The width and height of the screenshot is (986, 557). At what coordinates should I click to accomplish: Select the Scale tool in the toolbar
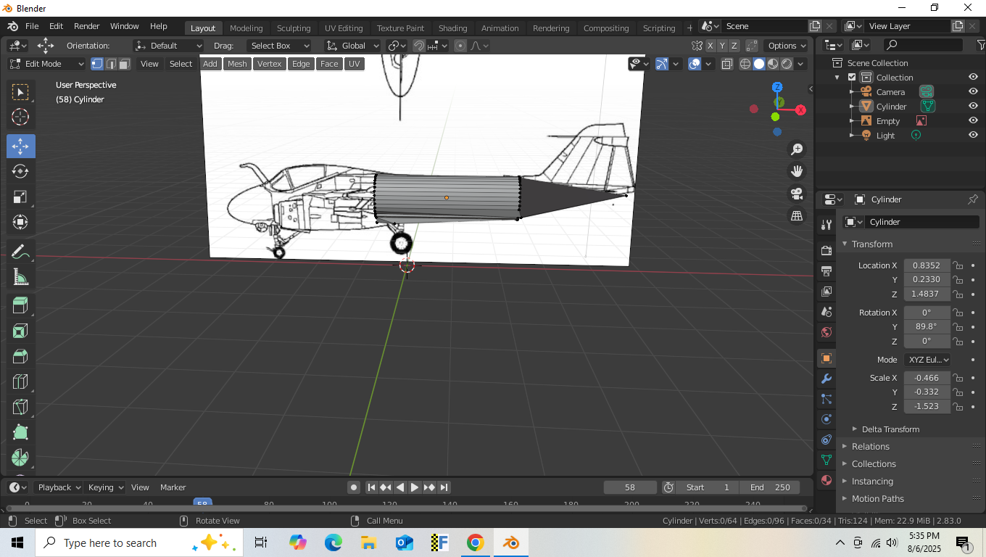click(20, 197)
